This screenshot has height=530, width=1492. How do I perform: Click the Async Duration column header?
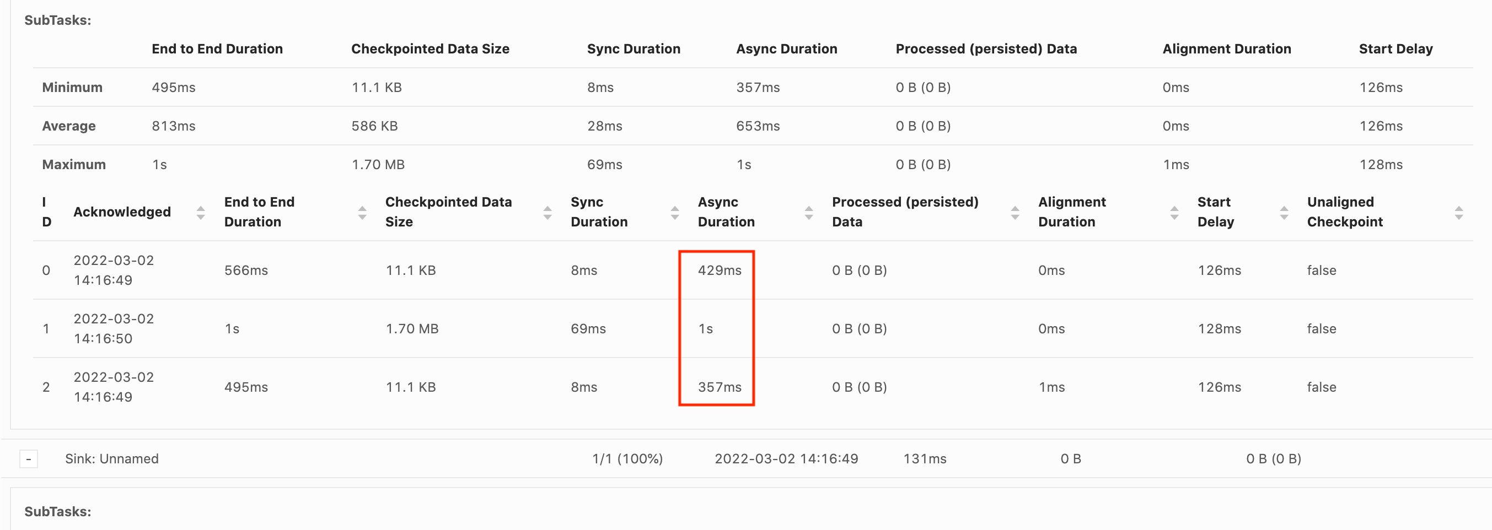point(726,212)
